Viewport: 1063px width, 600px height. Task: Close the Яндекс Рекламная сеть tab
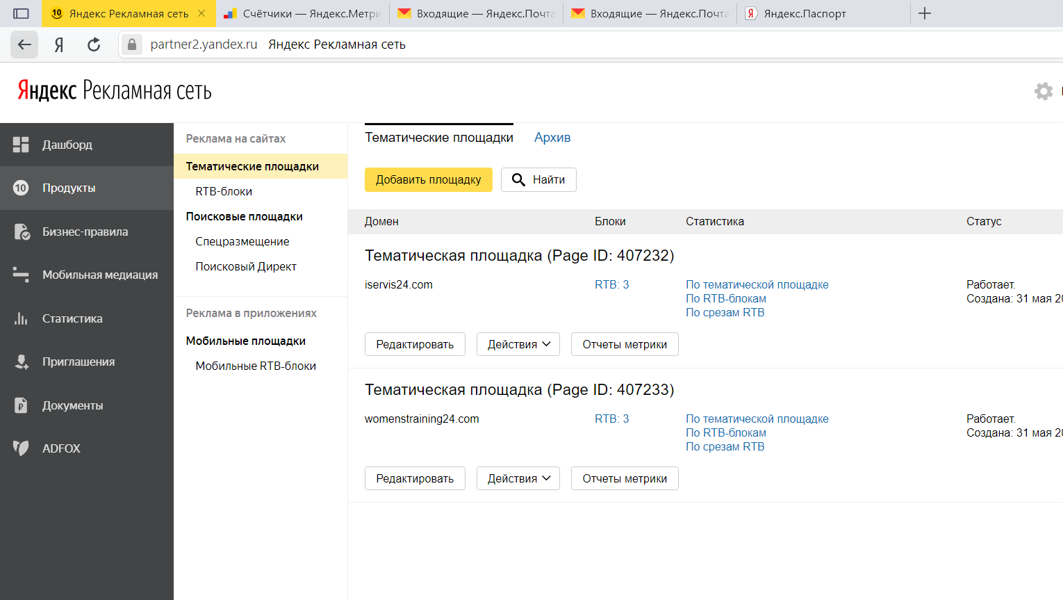201,13
